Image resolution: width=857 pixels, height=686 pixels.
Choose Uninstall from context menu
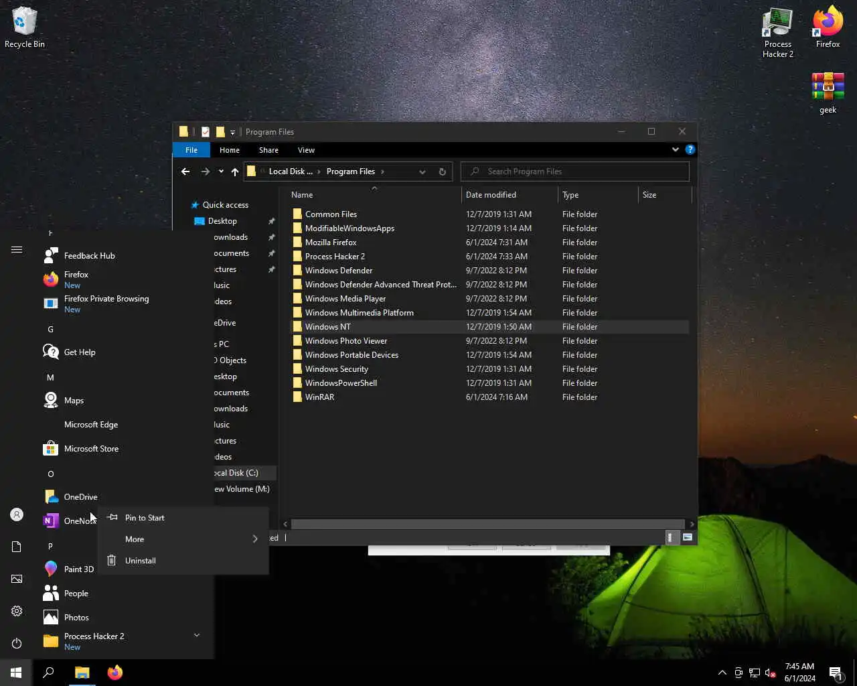pos(183,561)
